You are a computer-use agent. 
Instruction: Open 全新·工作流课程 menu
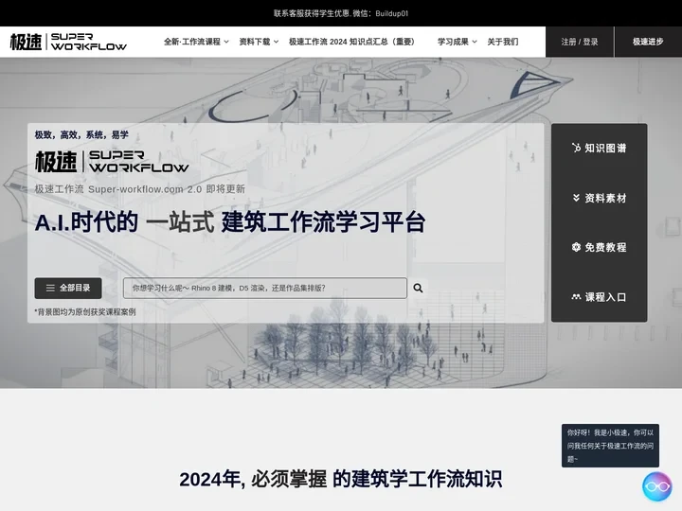coord(196,42)
